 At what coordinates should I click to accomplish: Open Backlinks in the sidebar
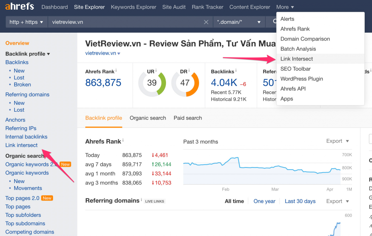pyautogui.click(x=17, y=62)
